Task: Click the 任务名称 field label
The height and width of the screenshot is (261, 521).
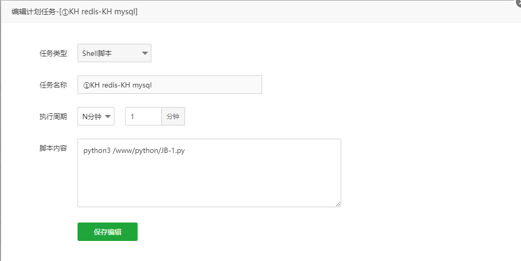Action: (53, 85)
